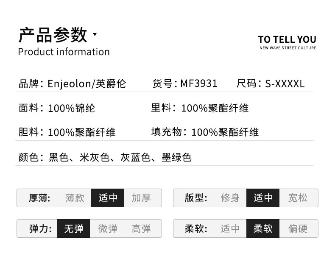
Task: Click the S-XXXXL size range text
Action: click(x=285, y=83)
